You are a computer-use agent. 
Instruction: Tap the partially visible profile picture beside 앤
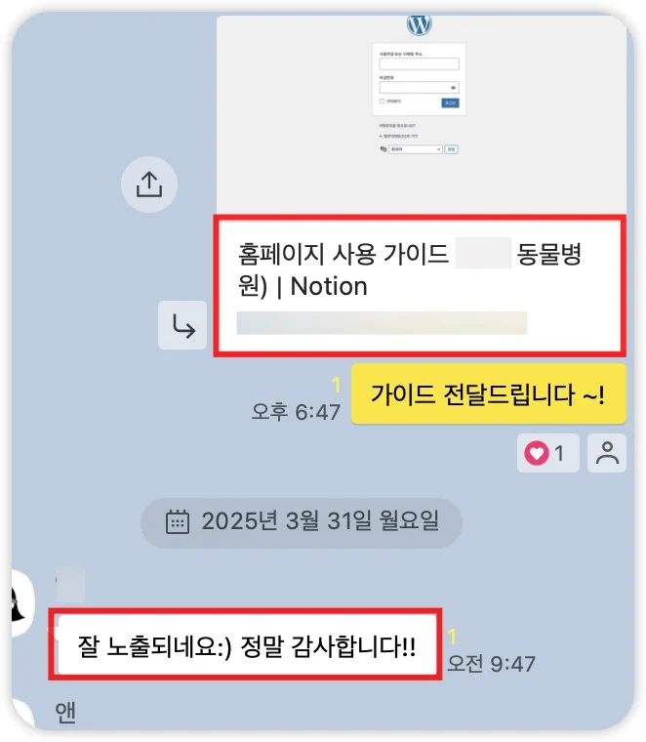coord(22,713)
